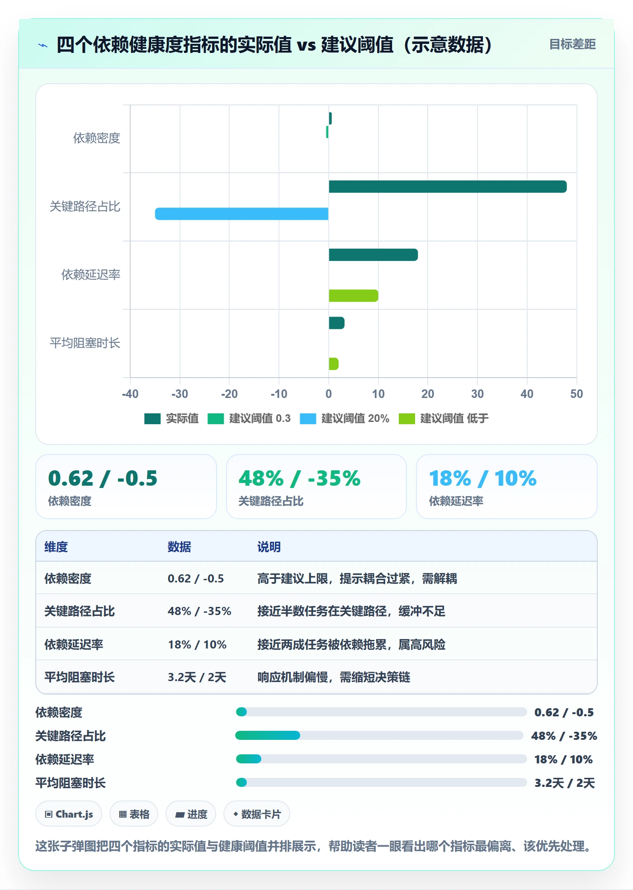Click 3.2天 / 2天 in the table's 数据 column
Screen dimensions: 633x890
(197, 677)
